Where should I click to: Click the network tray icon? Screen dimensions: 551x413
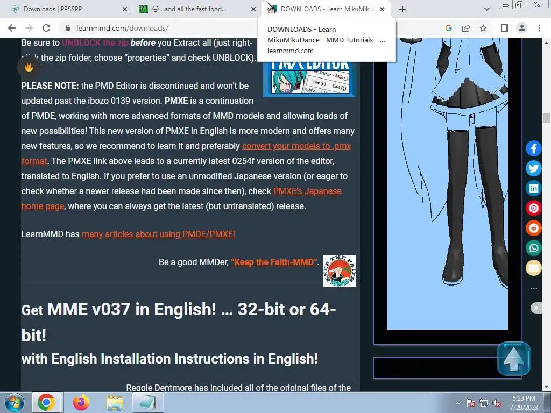[484, 403]
